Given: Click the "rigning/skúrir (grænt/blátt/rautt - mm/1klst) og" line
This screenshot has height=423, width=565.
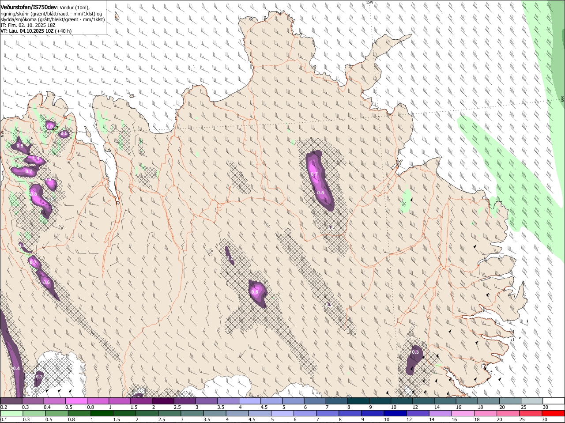Looking at the screenshot, I should (x=52, y=13).
